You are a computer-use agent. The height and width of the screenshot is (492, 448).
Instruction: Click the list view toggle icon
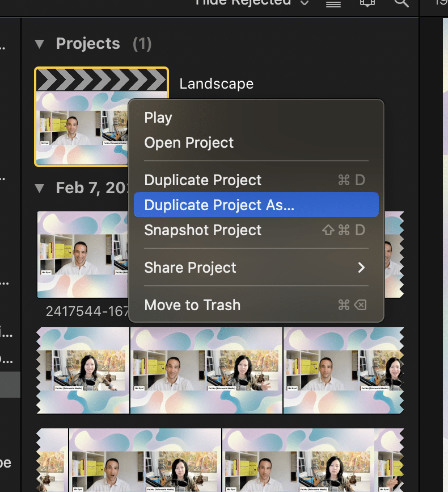pyautogui.click(x=333, y=3)
